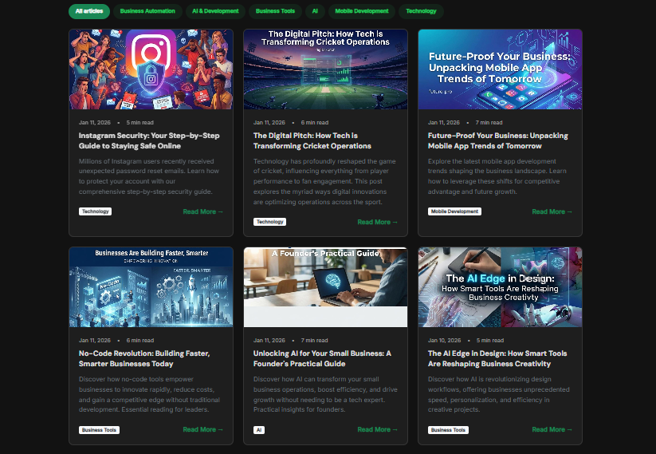
Task: Open the Mobile App Trends thumbnail
Action: coord(500,69)
